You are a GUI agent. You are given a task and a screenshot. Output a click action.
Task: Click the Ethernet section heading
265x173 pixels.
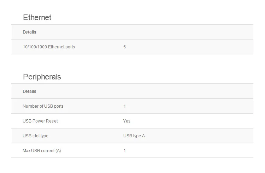pos(37,17)
